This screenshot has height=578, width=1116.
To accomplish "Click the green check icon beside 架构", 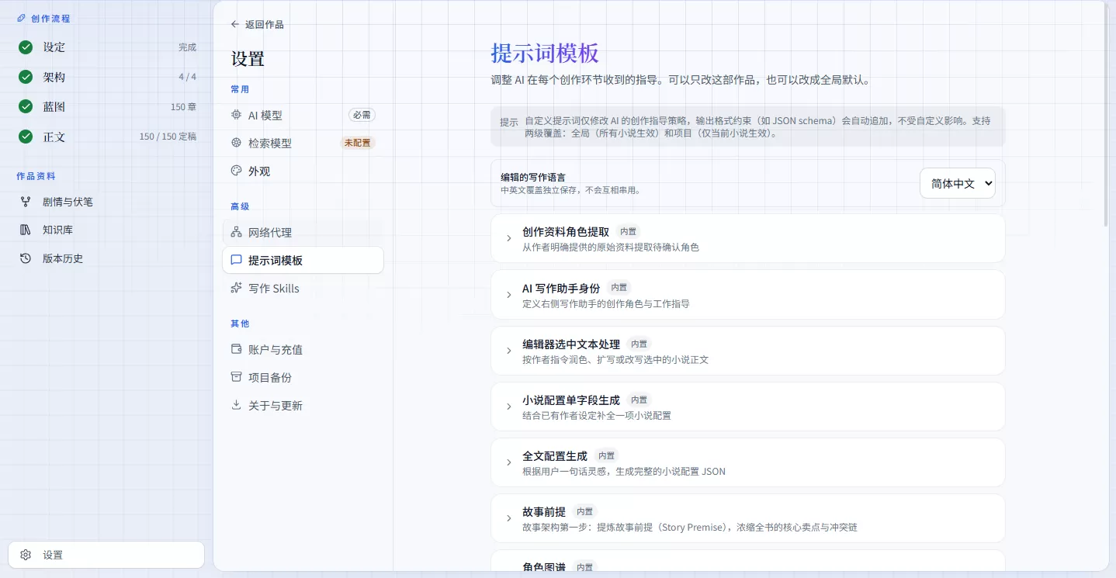I will pyautogui.click(x=26, y=77).
